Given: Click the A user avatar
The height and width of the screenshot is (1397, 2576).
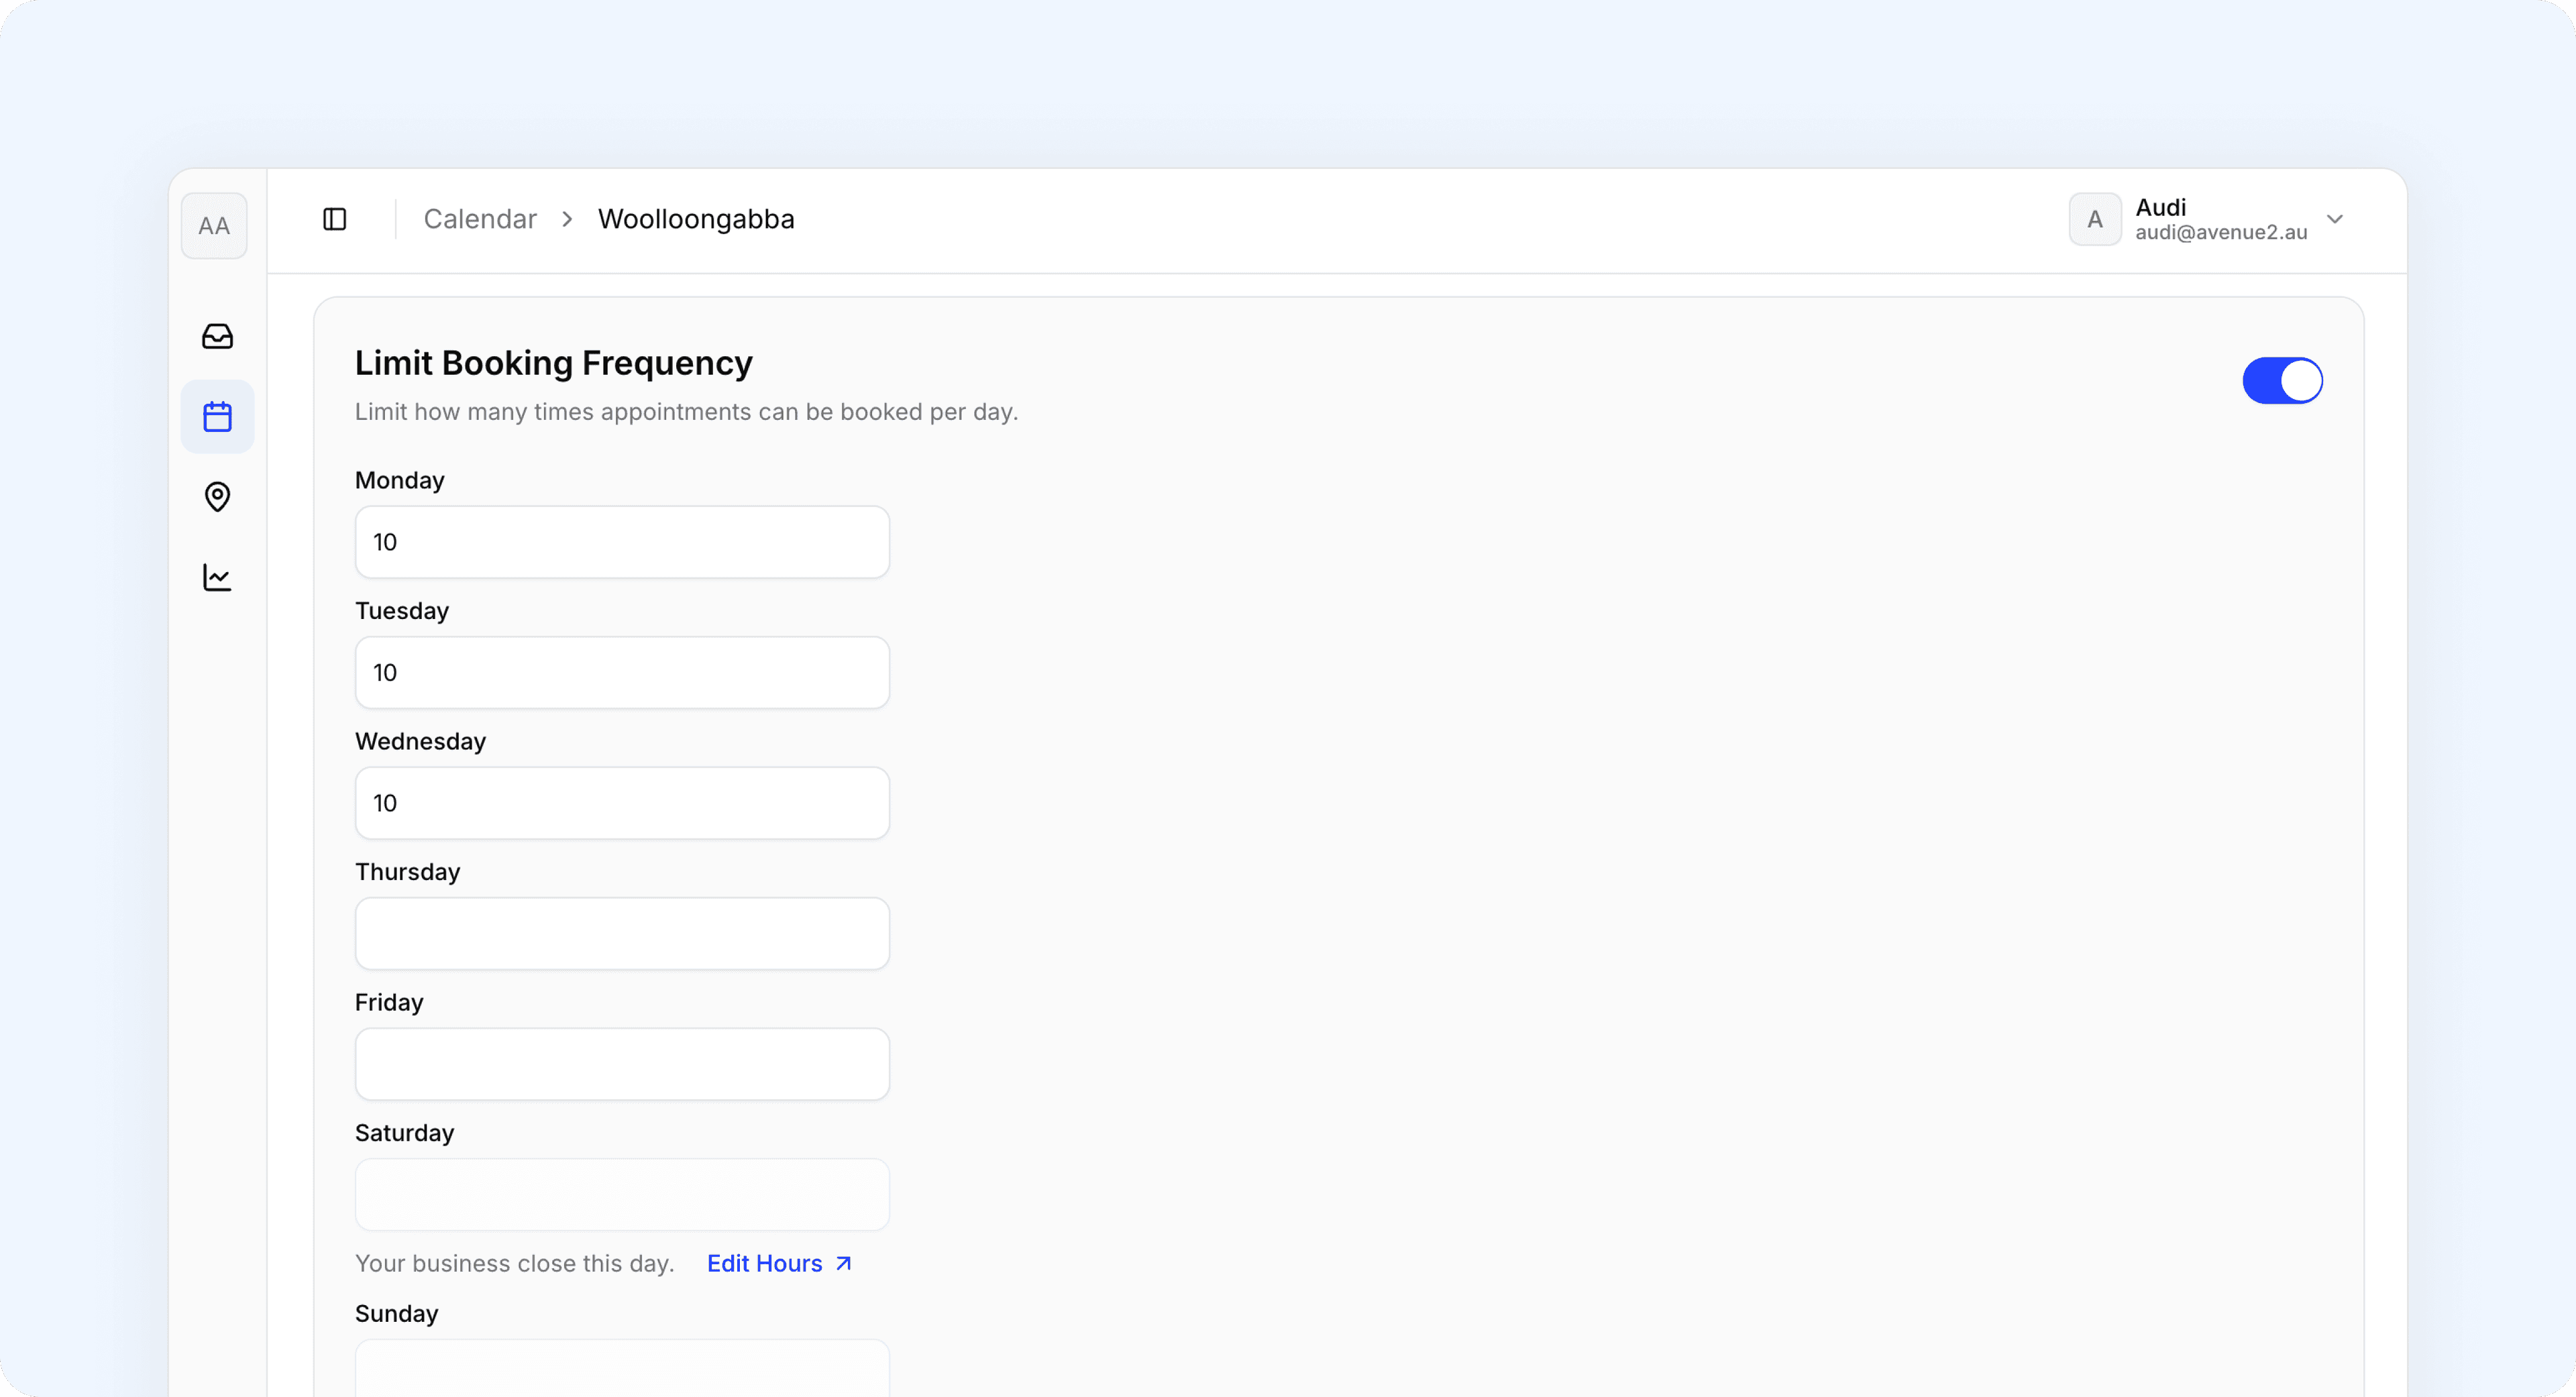Looking at the screenshot, I should click(x=2094, y=219).
